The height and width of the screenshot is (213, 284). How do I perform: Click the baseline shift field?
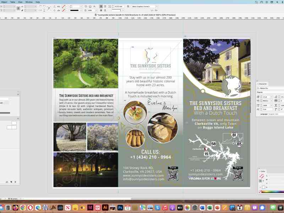[x=268, y=109]
